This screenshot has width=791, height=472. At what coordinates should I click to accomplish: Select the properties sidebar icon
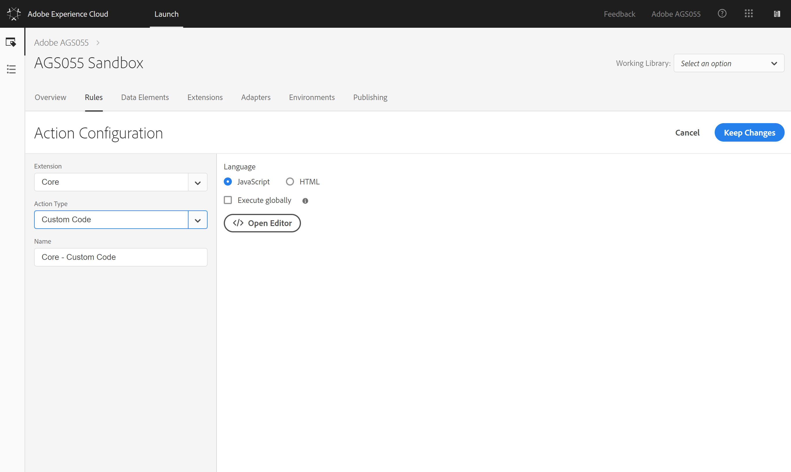11,42
